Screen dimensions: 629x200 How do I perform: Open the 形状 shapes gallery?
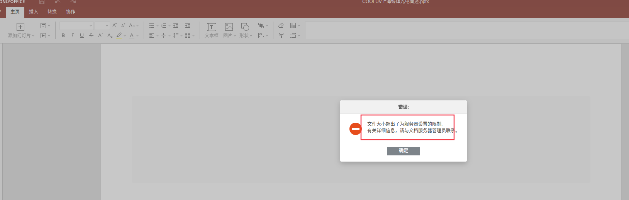(246, 30)
